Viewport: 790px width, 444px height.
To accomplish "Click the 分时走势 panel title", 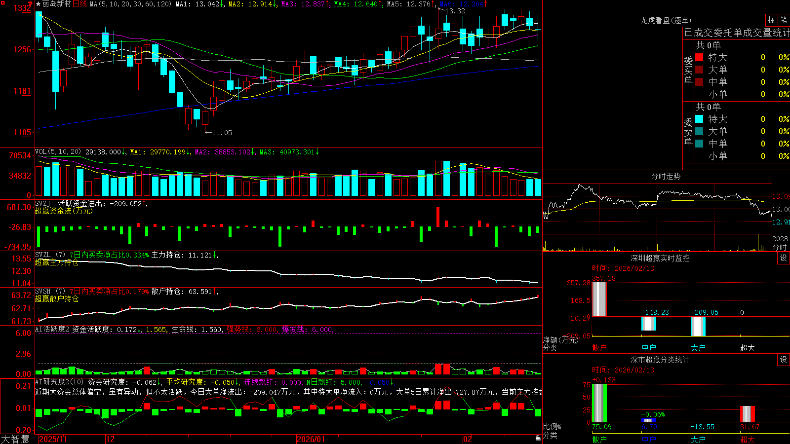I will coord(666,176).
